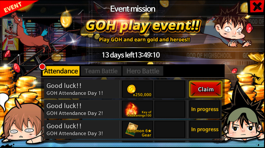
Task: Click In progress status for Day 3
Action: [205, 129]
